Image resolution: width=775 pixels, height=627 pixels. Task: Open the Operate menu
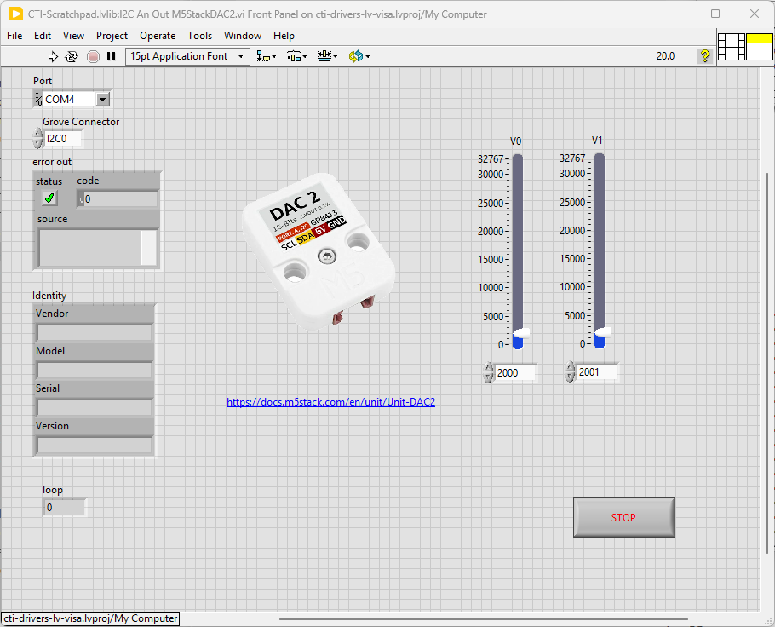click(x=158, y=36)
